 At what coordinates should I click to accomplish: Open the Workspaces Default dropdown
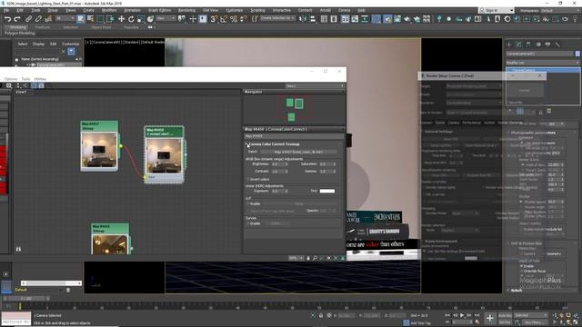(x=560, y=10)
